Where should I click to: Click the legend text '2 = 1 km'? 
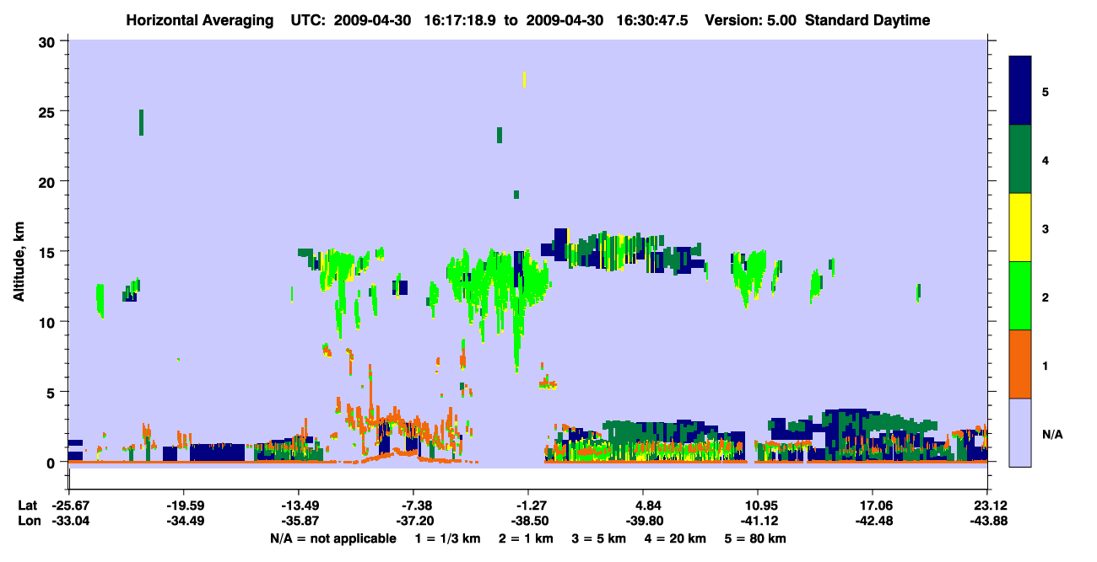[x=526, y=538]
